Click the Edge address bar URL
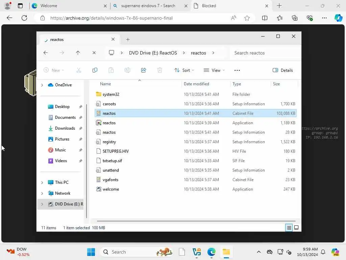Screen dimensions: 346x260 pos(111,18)
